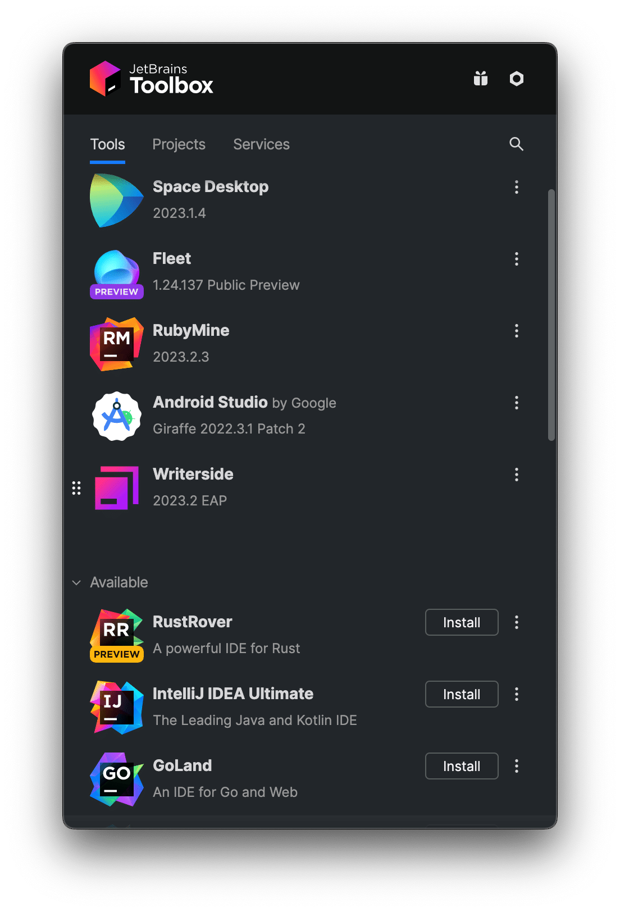
Task: Switch to the Services tab
Action: tap(262, 144)
